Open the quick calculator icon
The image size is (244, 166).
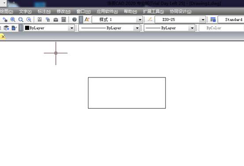click(64, 20)
